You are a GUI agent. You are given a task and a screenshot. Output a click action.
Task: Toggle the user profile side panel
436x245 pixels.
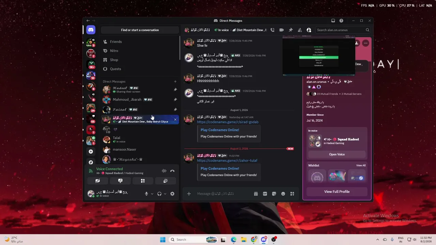click(x=309, y=30)
